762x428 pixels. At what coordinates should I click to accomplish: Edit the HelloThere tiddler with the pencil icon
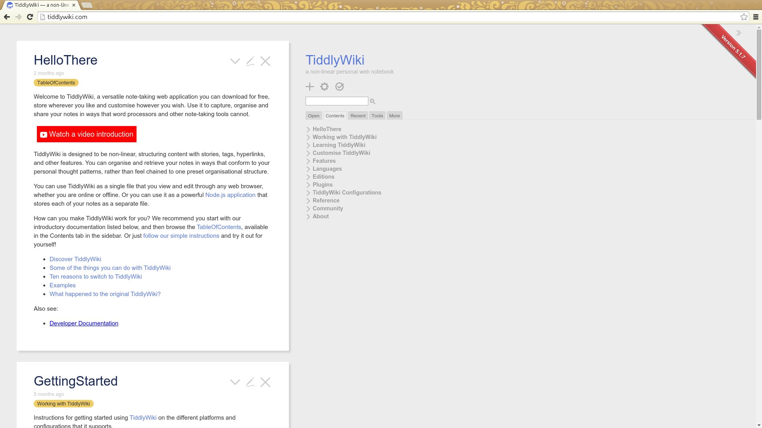pyautogui.click(x=250, y=61)
